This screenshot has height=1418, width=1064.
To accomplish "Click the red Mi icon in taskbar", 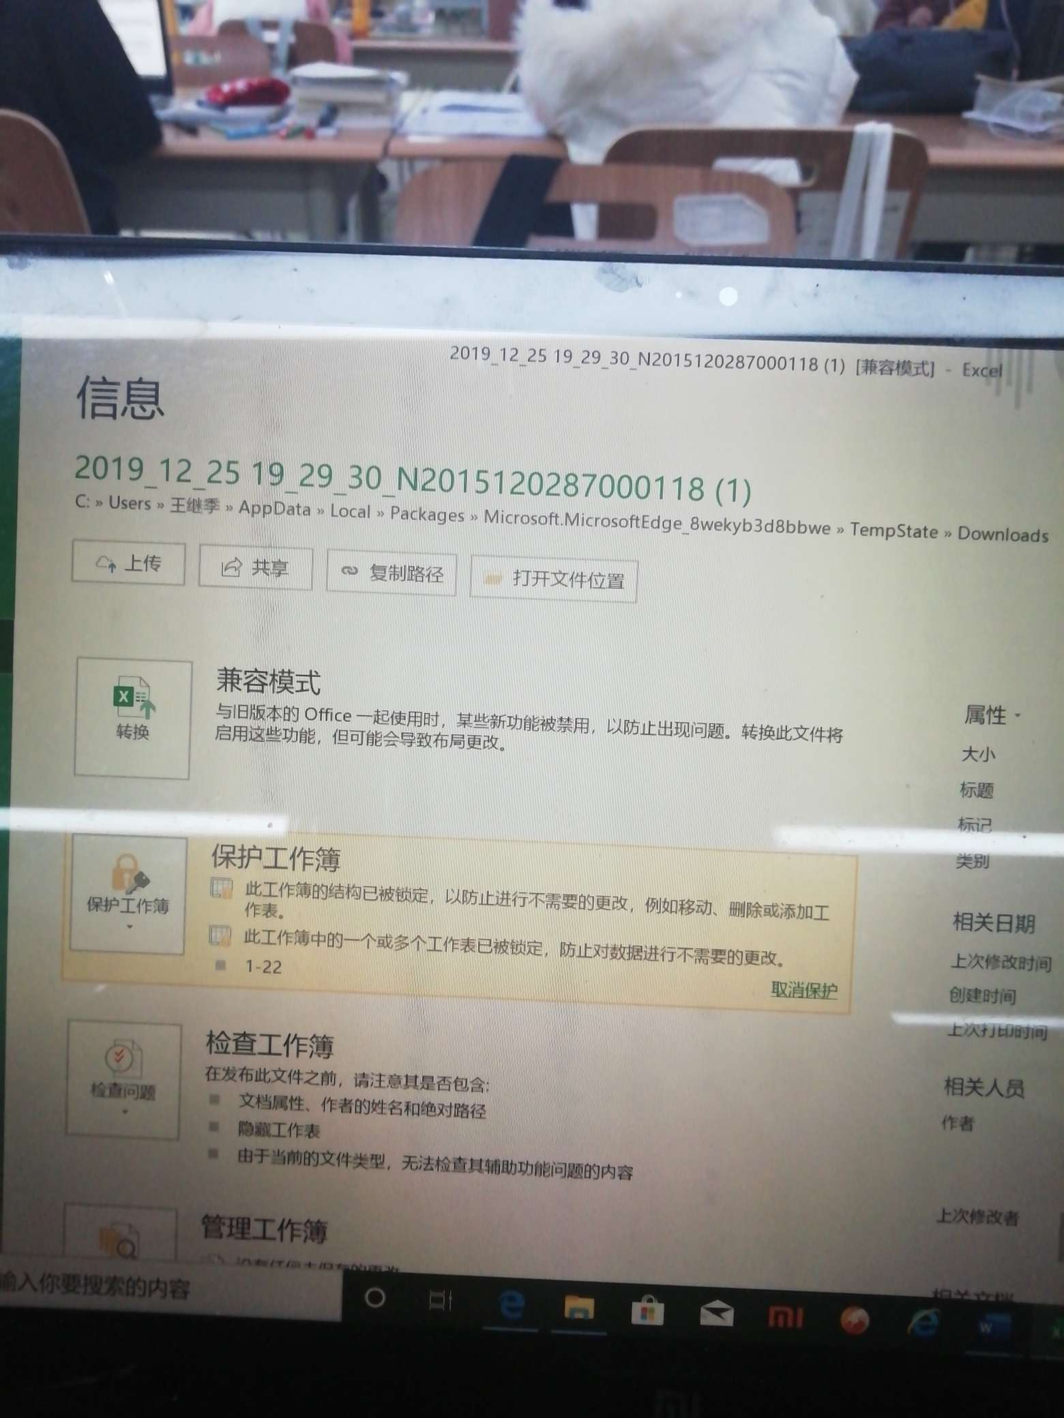I will pyautogui.click(x=785, y=1318).
